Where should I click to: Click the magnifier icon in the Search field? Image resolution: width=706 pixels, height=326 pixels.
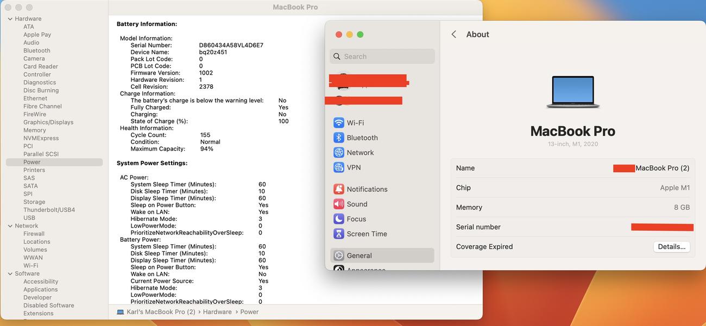coord(337,56)
